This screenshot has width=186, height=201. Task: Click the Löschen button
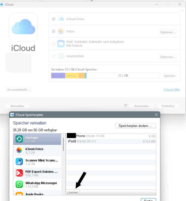(73, 192)
